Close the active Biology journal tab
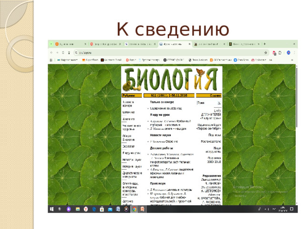Screen dimensions: 305x229 point(189,44)
